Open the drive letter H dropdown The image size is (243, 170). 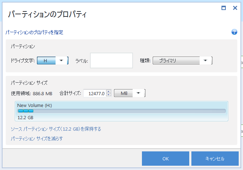coord(61,60)
